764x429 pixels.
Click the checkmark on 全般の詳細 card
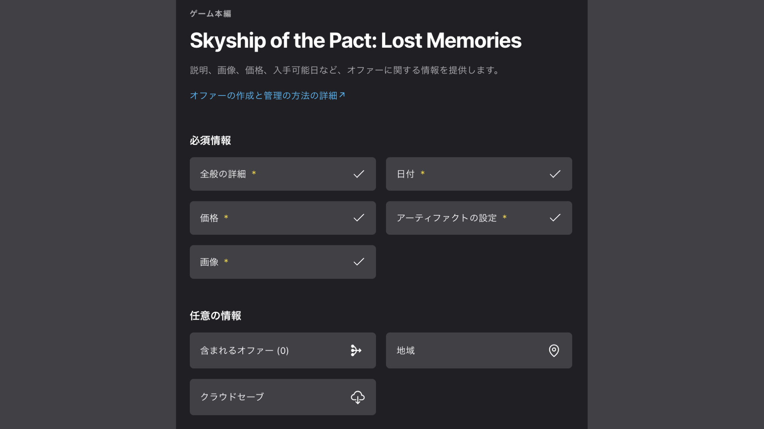[359, 174]
